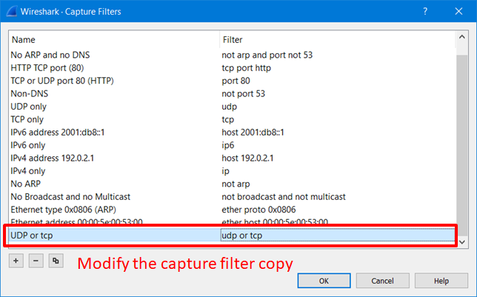Open the Help button
477x297 pixels.
point(441,281)
